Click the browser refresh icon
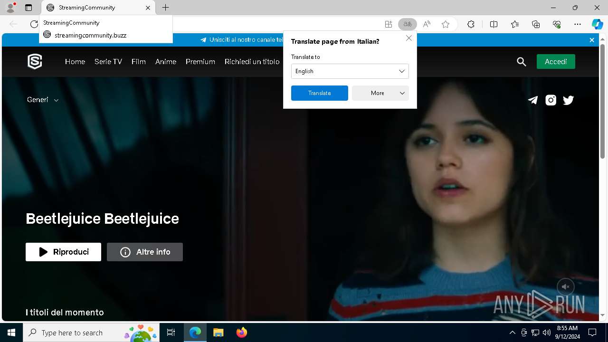 [34, 24]
